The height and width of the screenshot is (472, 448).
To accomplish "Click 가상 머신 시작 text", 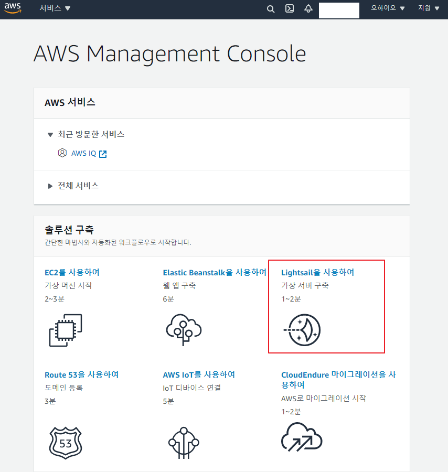I will [68, 285].
